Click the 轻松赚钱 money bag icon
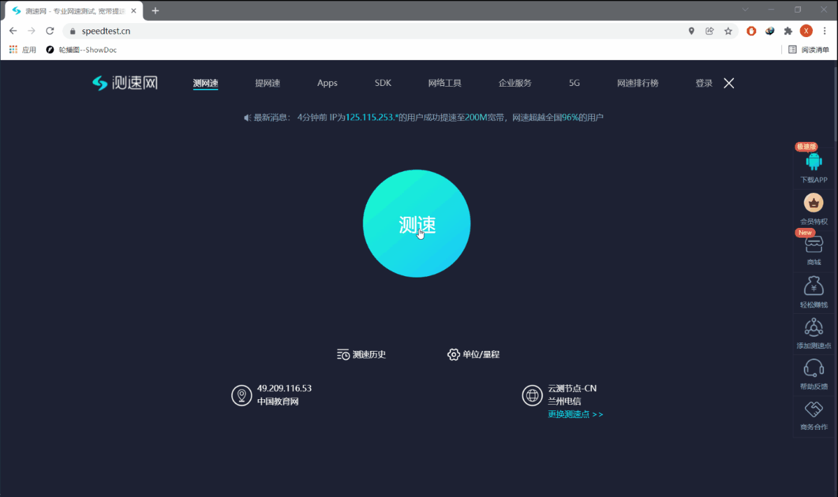The height and width of the screenshot is (497, 838). 814,286
